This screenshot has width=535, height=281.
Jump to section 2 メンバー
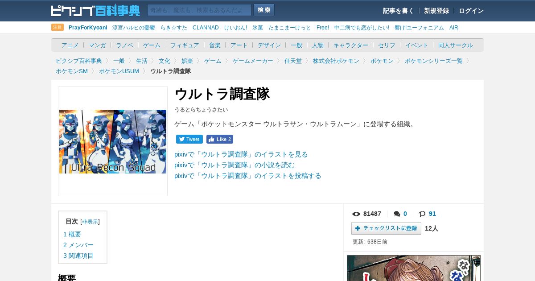point(78,245)
